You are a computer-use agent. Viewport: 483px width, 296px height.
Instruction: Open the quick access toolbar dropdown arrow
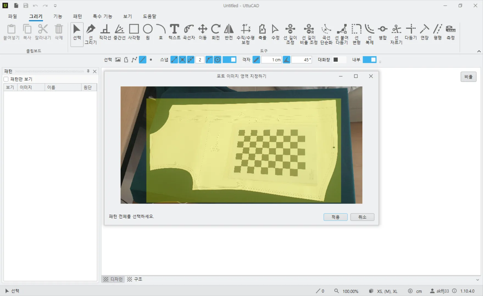[x=55, y=6]
